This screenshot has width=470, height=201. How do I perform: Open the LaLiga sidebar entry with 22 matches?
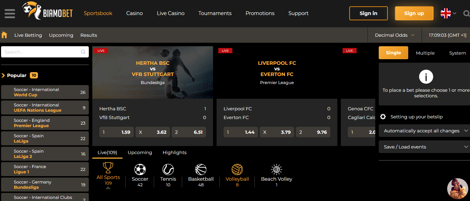[45, 138]
